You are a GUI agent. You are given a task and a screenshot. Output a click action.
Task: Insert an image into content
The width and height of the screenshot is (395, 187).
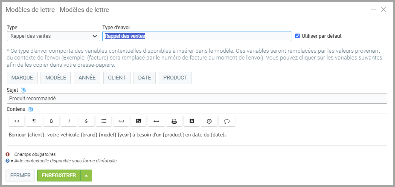[x=139, y=121]
